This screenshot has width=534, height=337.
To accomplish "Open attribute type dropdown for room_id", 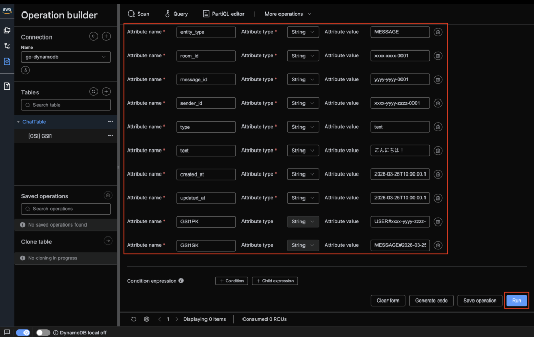I will click(303, 56).
